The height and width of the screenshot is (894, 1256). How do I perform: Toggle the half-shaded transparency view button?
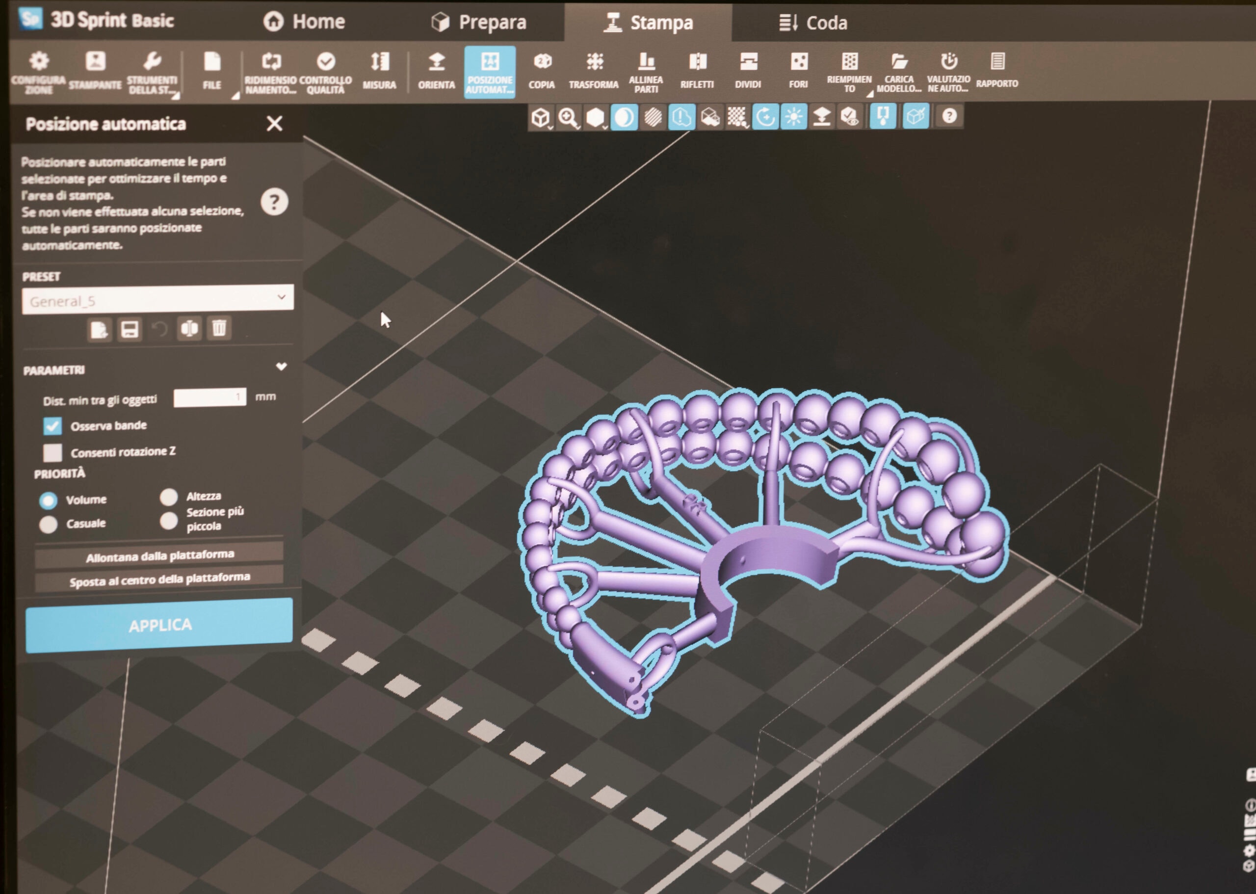click(624, 117)
